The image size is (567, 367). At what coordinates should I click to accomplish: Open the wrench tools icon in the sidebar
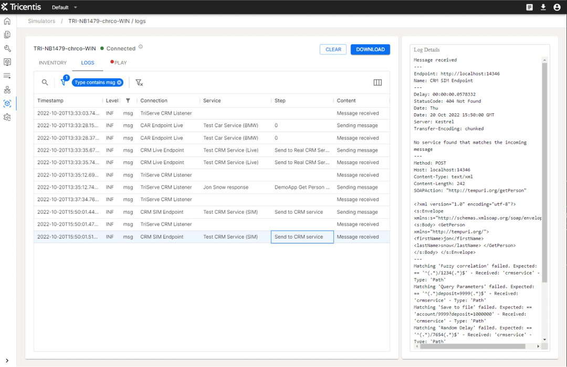[7, 48]
